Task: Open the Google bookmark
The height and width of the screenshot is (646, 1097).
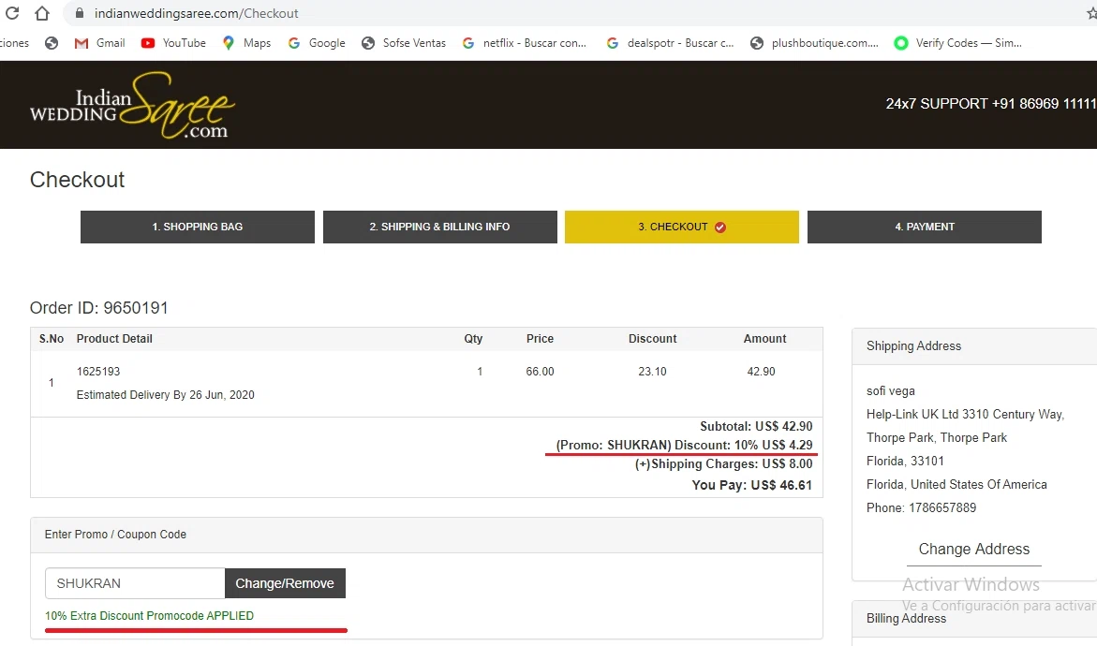Action: [x=317, y=43]
